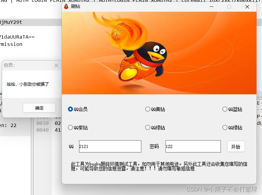
Task: Click the QQ penguin icon in the title bar
Action: 66,6
